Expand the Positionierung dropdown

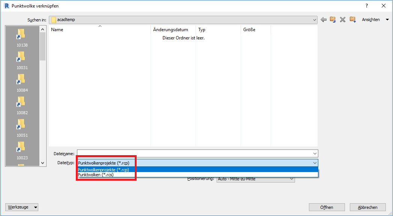click(x=291, y=179)
